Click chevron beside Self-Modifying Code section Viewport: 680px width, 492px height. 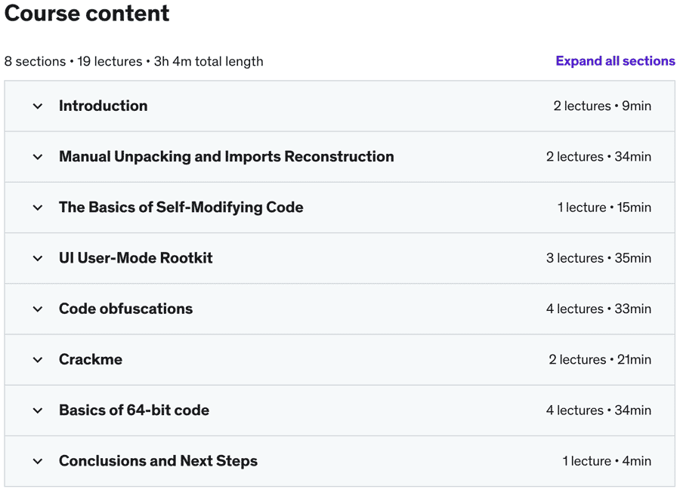tap(38, 208)
